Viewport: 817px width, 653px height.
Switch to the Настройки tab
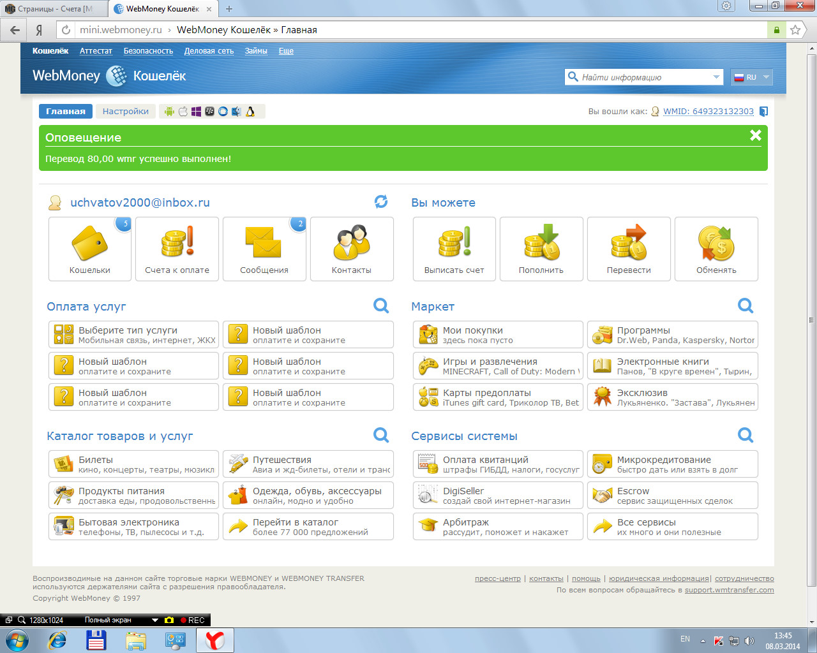tap(126, 112)
